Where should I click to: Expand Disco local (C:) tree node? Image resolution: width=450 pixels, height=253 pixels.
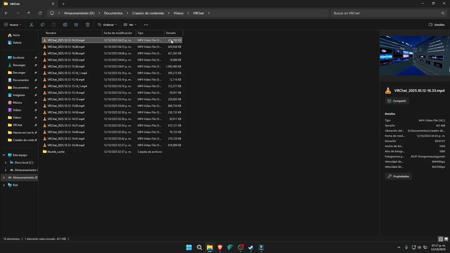point(6,162)
